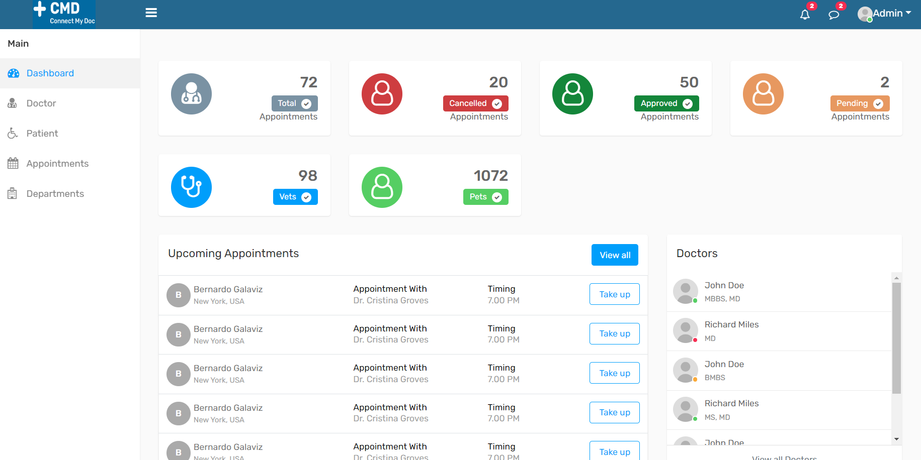This screenshot has width=921, height=460.
Task: Click the notifications bell showing 2 alerts
Action: pos(805,15)
